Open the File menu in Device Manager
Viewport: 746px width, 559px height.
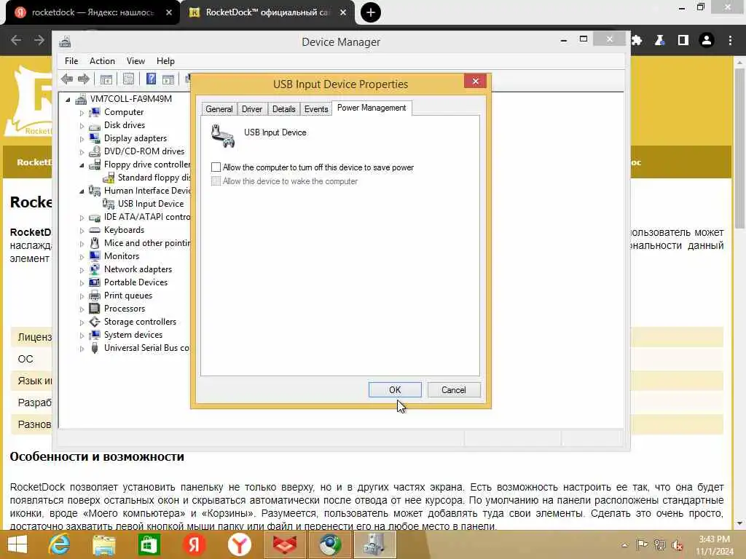click(71, 61)
